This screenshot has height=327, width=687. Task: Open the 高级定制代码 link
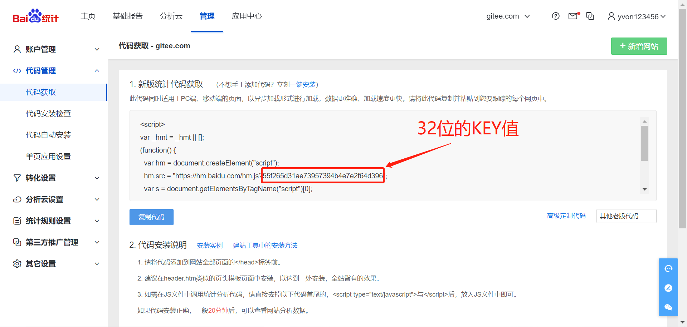[566, 216]
